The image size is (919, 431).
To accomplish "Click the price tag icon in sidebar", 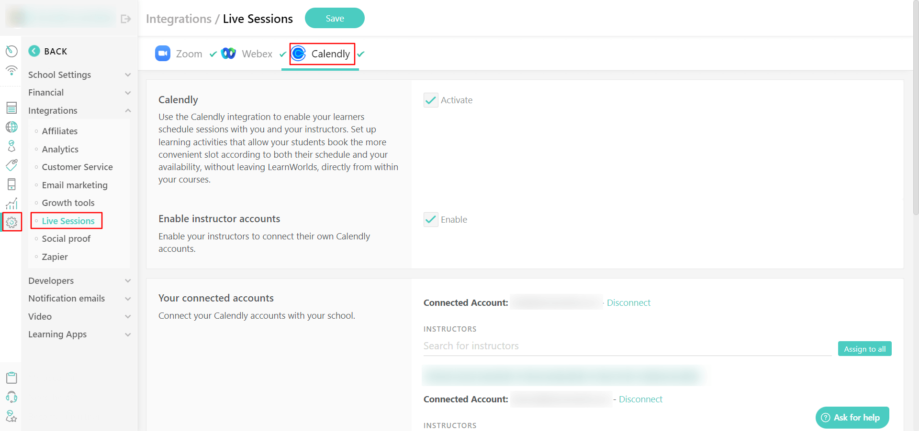I will coord(11,165).
